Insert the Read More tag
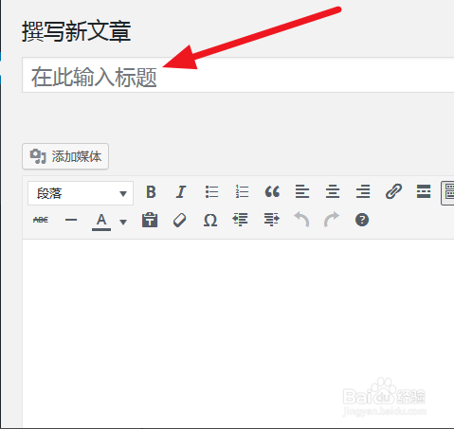 click(x=424, y=192)
